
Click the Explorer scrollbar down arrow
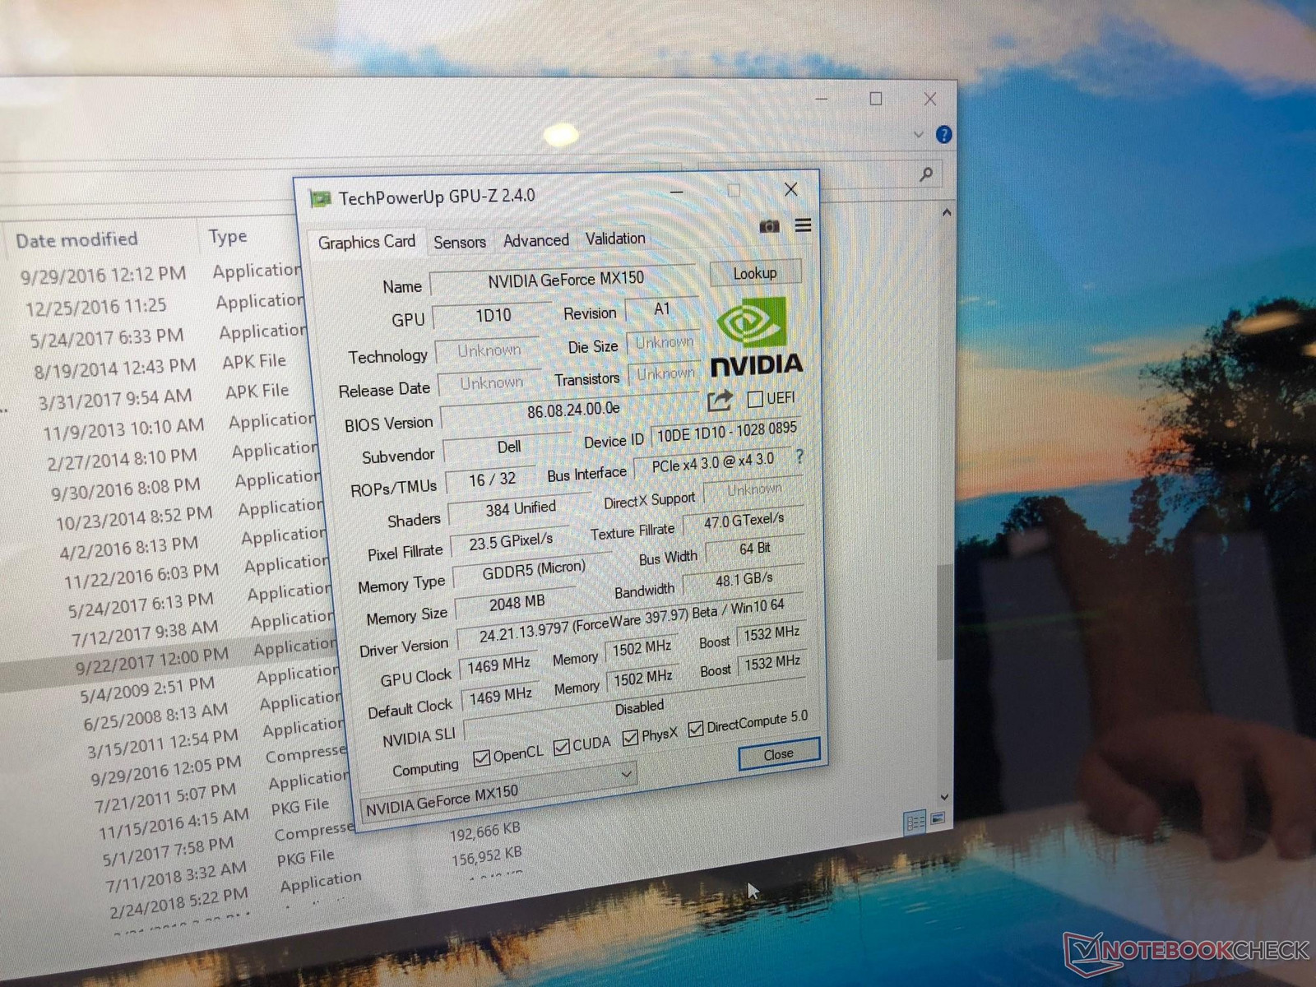944,797
